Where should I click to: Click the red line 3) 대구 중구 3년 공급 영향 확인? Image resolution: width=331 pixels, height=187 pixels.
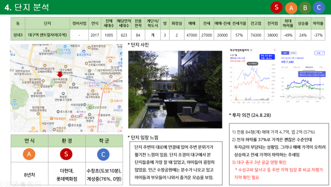tap(259, 162)
